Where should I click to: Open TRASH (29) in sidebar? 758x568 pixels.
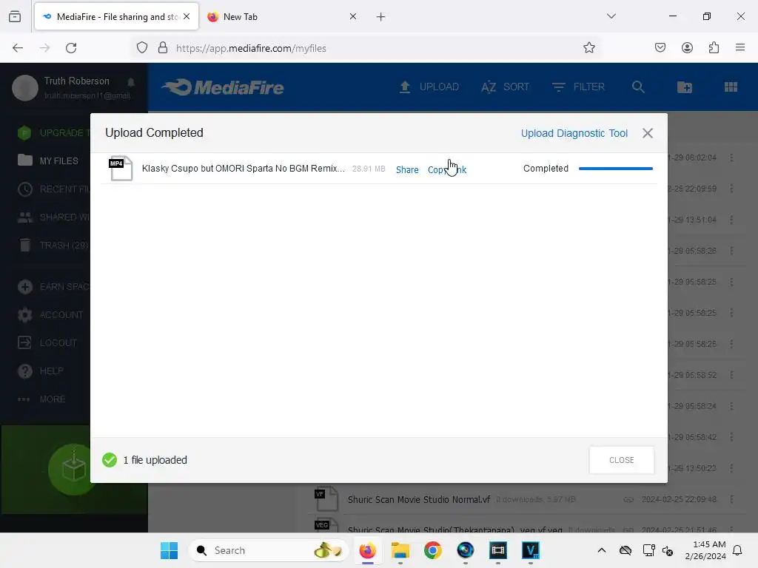point(53,246)
